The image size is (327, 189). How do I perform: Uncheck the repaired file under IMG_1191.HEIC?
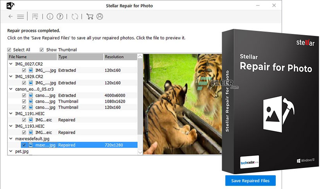(x=24, y=120)
